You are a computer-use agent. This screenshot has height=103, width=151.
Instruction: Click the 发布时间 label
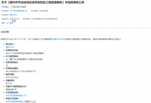(x=5, y=19)
